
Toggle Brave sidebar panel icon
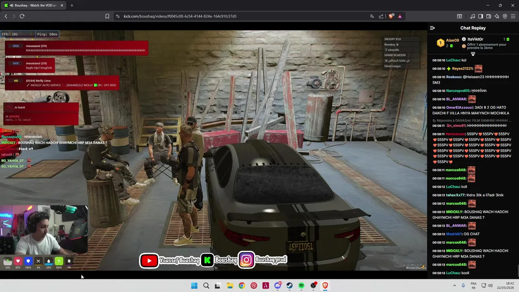pos(480,16)
